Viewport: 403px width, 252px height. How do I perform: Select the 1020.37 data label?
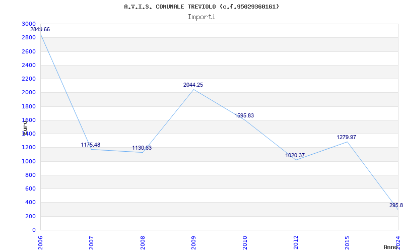coord(295,155)
